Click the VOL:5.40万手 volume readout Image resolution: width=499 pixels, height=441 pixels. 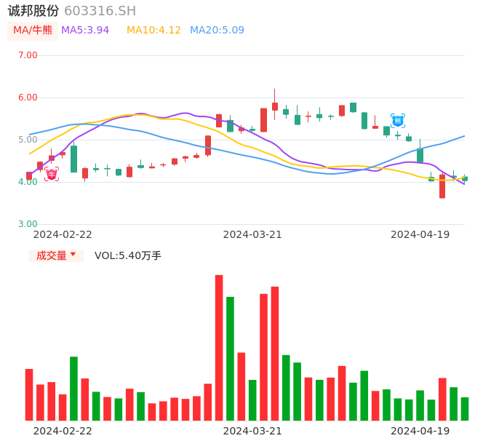[128, 255]
